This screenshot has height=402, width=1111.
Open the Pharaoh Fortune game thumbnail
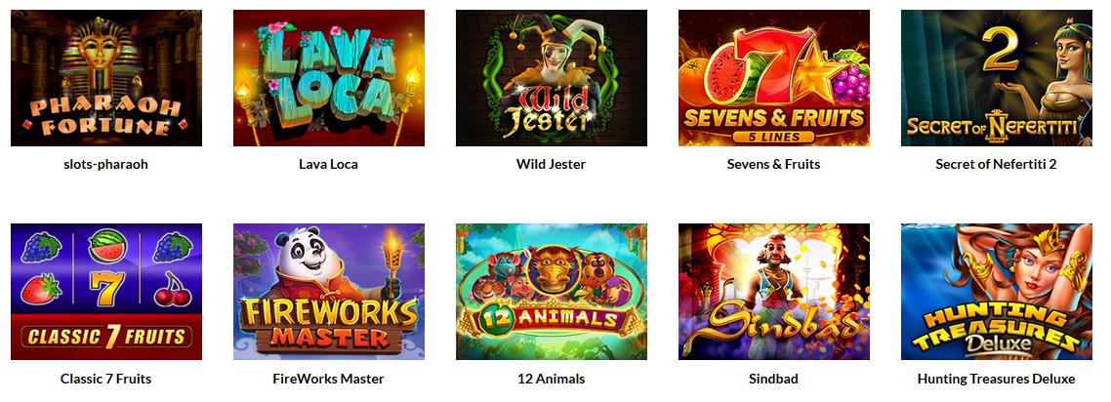tap(106, 78)
